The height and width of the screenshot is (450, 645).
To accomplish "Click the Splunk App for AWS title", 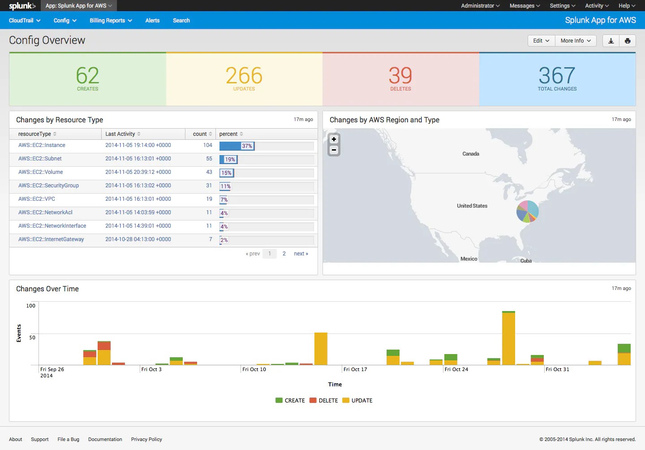I will (600, 20).
